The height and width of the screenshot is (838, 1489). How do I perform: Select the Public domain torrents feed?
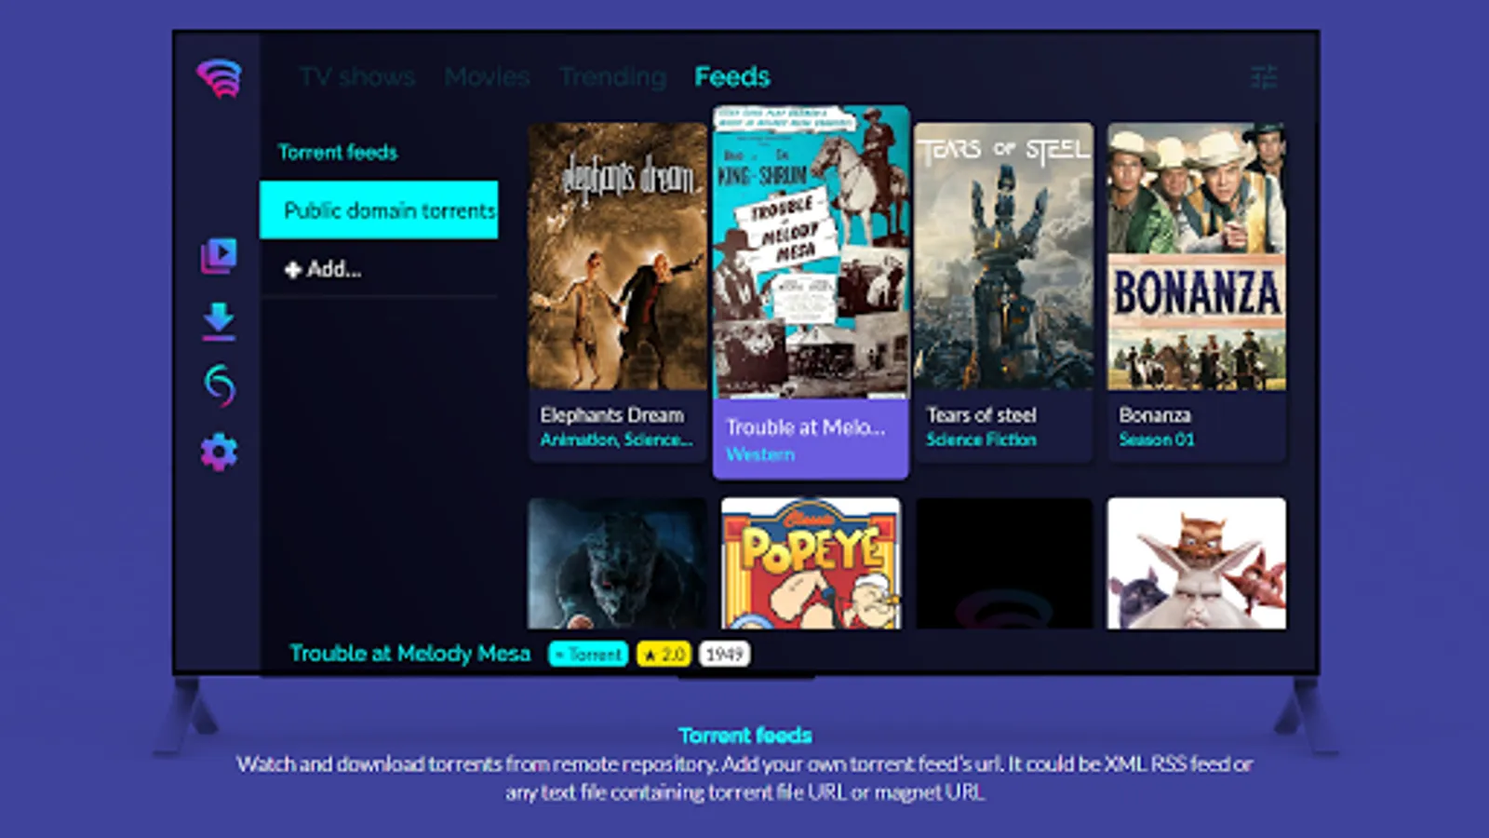379,210
